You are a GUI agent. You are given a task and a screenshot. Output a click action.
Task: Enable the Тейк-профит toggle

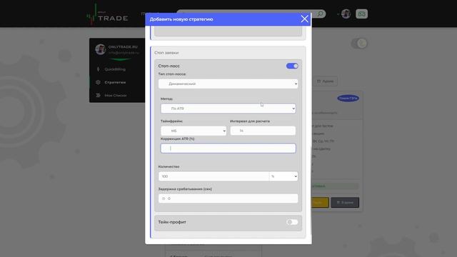click(x=292, y=222)
